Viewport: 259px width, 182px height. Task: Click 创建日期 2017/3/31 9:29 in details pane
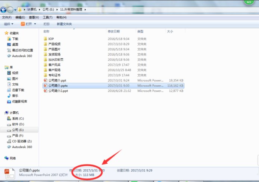click(x=135, y=170)
